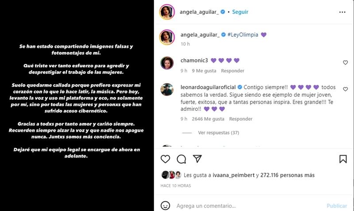Follow angela_aguilar_ with Seguir

click(x=240, y=12)
